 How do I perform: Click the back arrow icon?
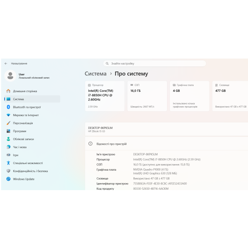coord(6,63)
